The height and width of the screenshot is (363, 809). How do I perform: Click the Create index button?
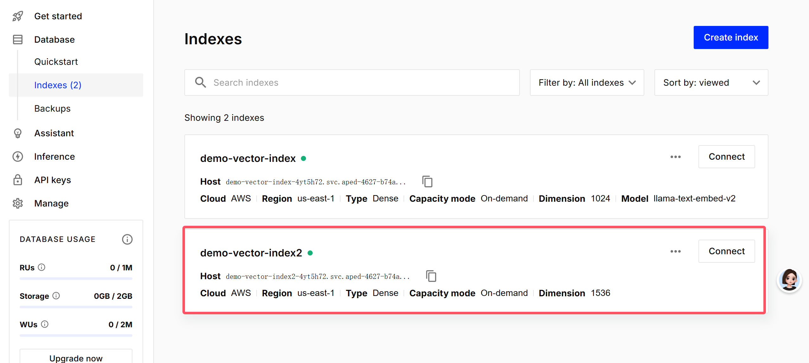pyautogui.click(x=731, y=37)
